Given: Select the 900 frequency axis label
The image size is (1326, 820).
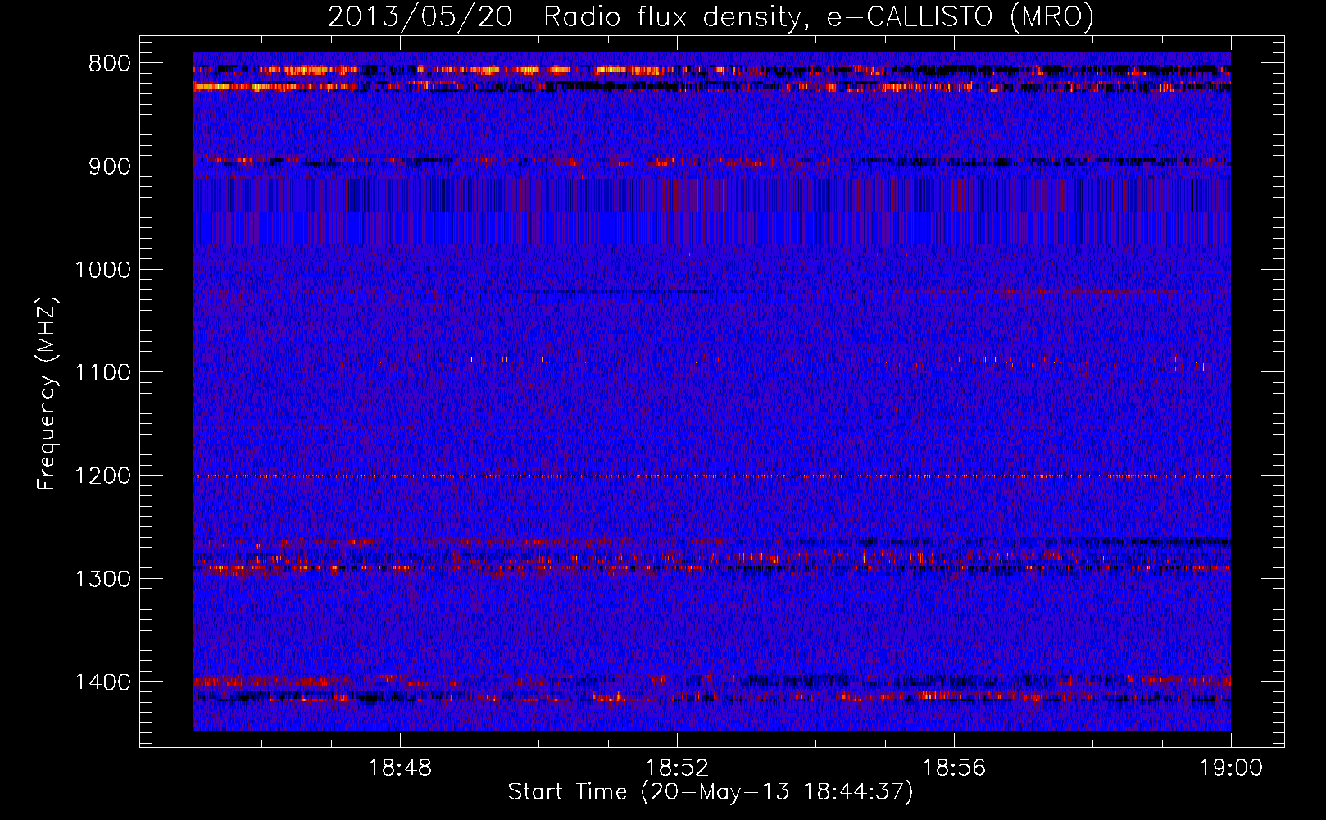Looking at the screenshot, I should pyautogui.click(x=109, y=166).
